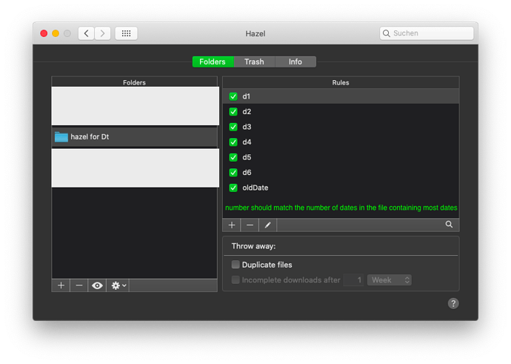Click the eye preview icon under Folders

tap(97, 285)
